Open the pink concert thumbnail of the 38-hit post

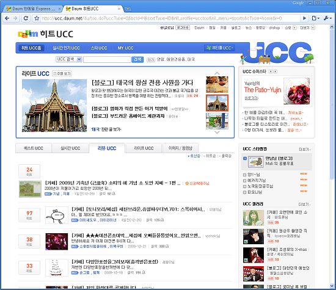pos(57,242)
